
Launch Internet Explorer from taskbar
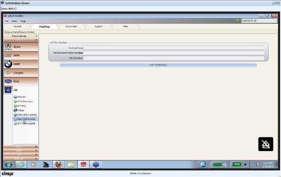(21, 164)
